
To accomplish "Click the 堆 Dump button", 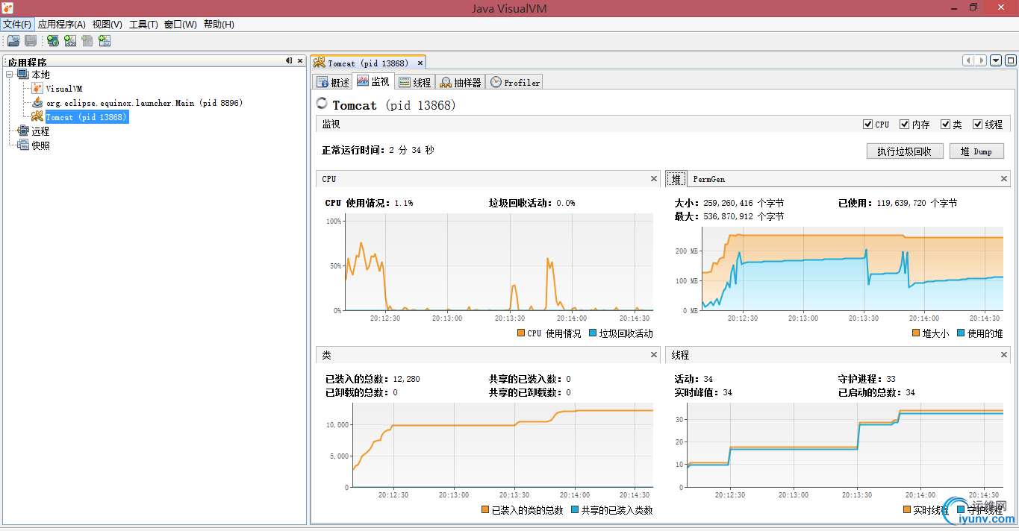I will pos(976,151).
